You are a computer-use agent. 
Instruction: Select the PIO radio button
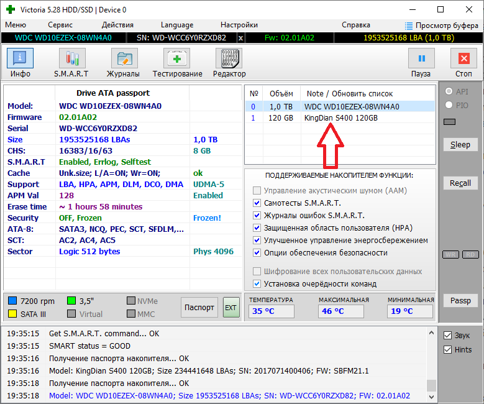[449, 105]
